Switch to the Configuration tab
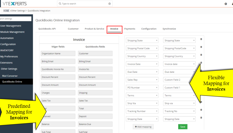This screenshot has height=133, width=233. 149,29
